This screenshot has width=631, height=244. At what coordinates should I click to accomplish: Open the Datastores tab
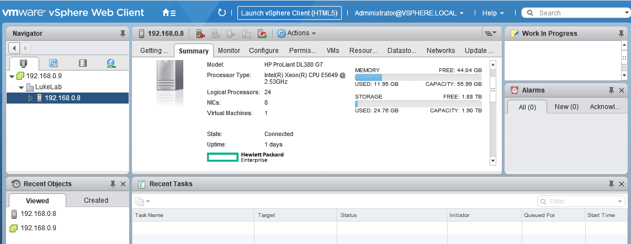pyautogui.click(x=401, y=51)
